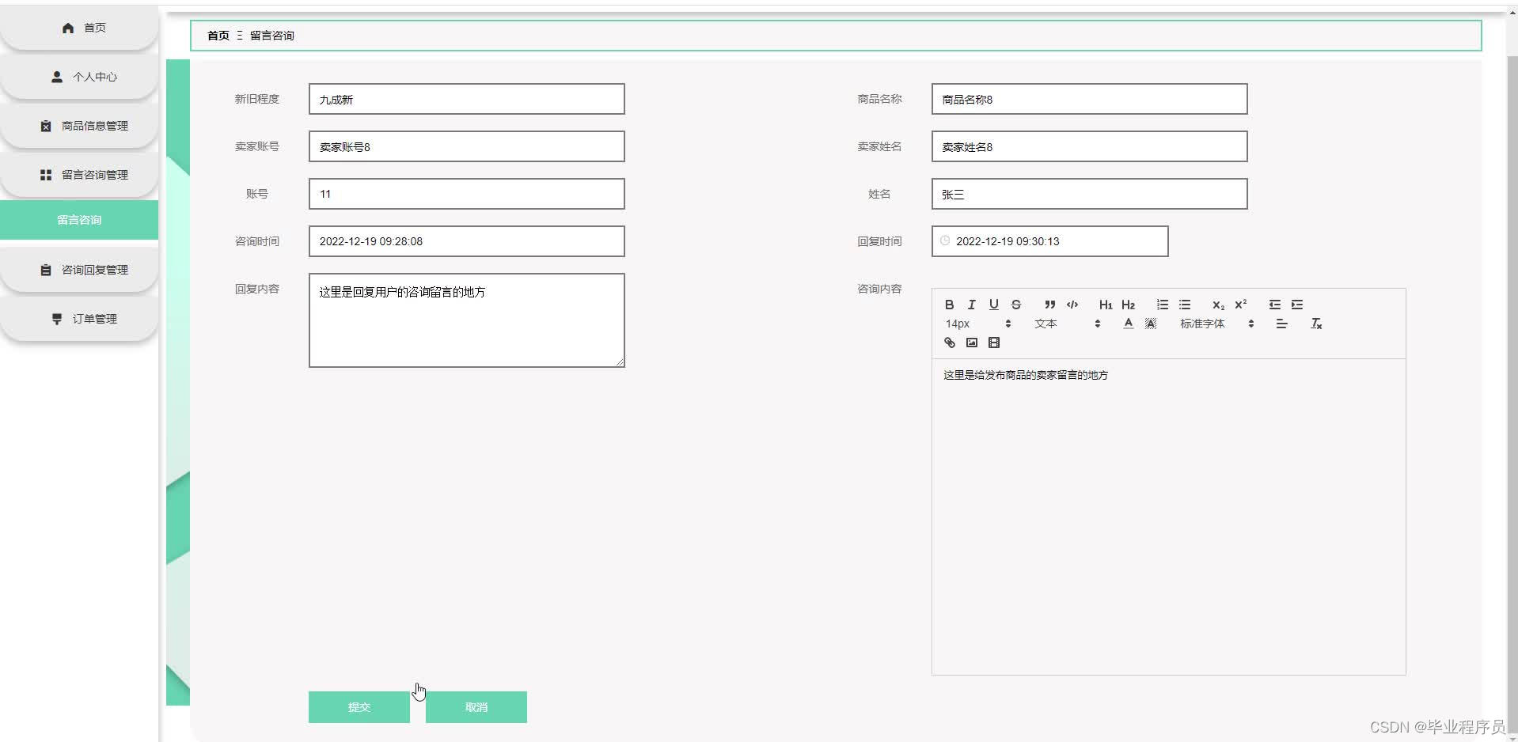Increase indent in the editor

pos(1296,305)
